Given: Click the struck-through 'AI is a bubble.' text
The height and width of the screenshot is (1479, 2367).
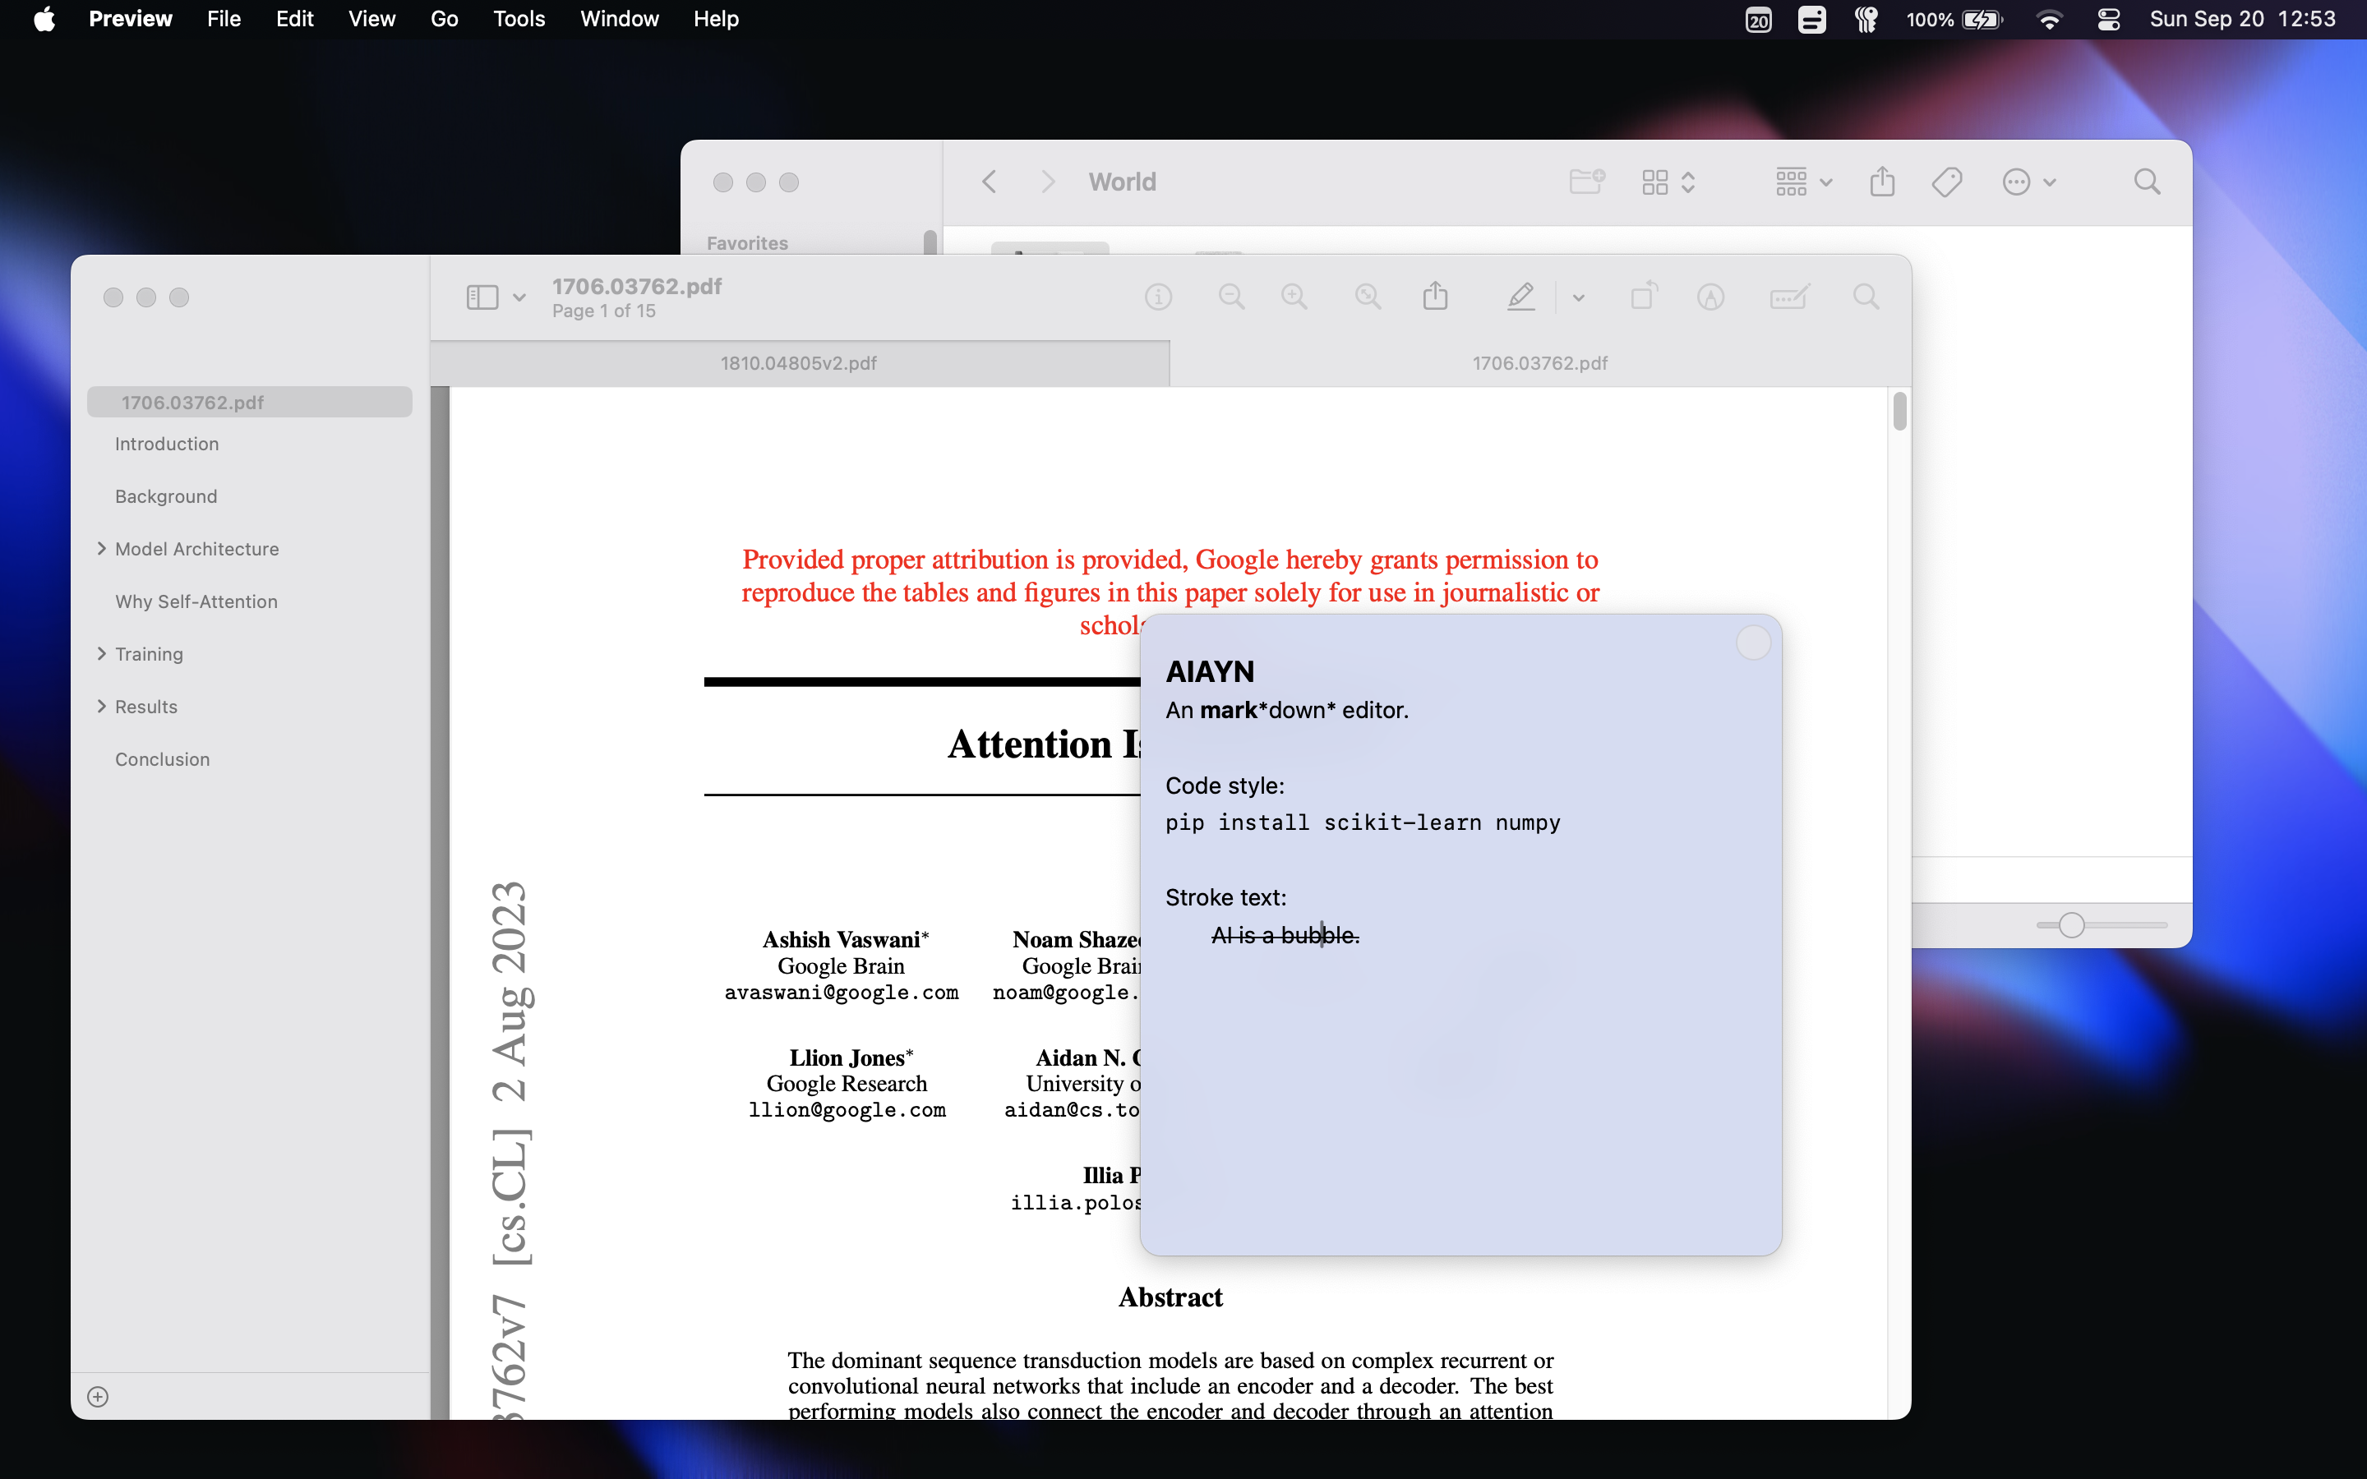Looking at the screenshot, I should click(1285, 935).
